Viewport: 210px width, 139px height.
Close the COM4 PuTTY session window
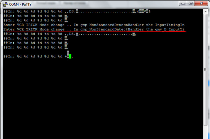click(x=201, y=3)
